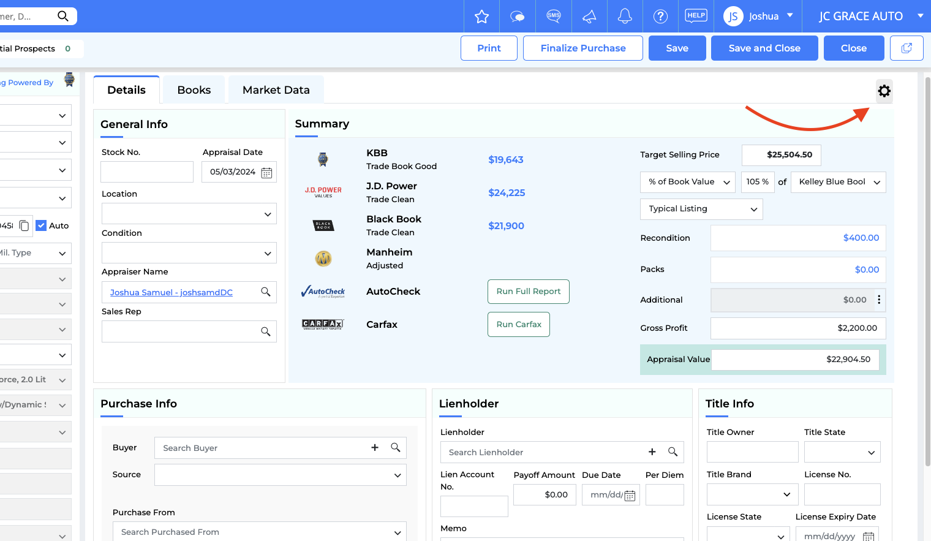The image size is (931, 541).
Task: Open the Joshua user account menu
Action: pos(758,17)
